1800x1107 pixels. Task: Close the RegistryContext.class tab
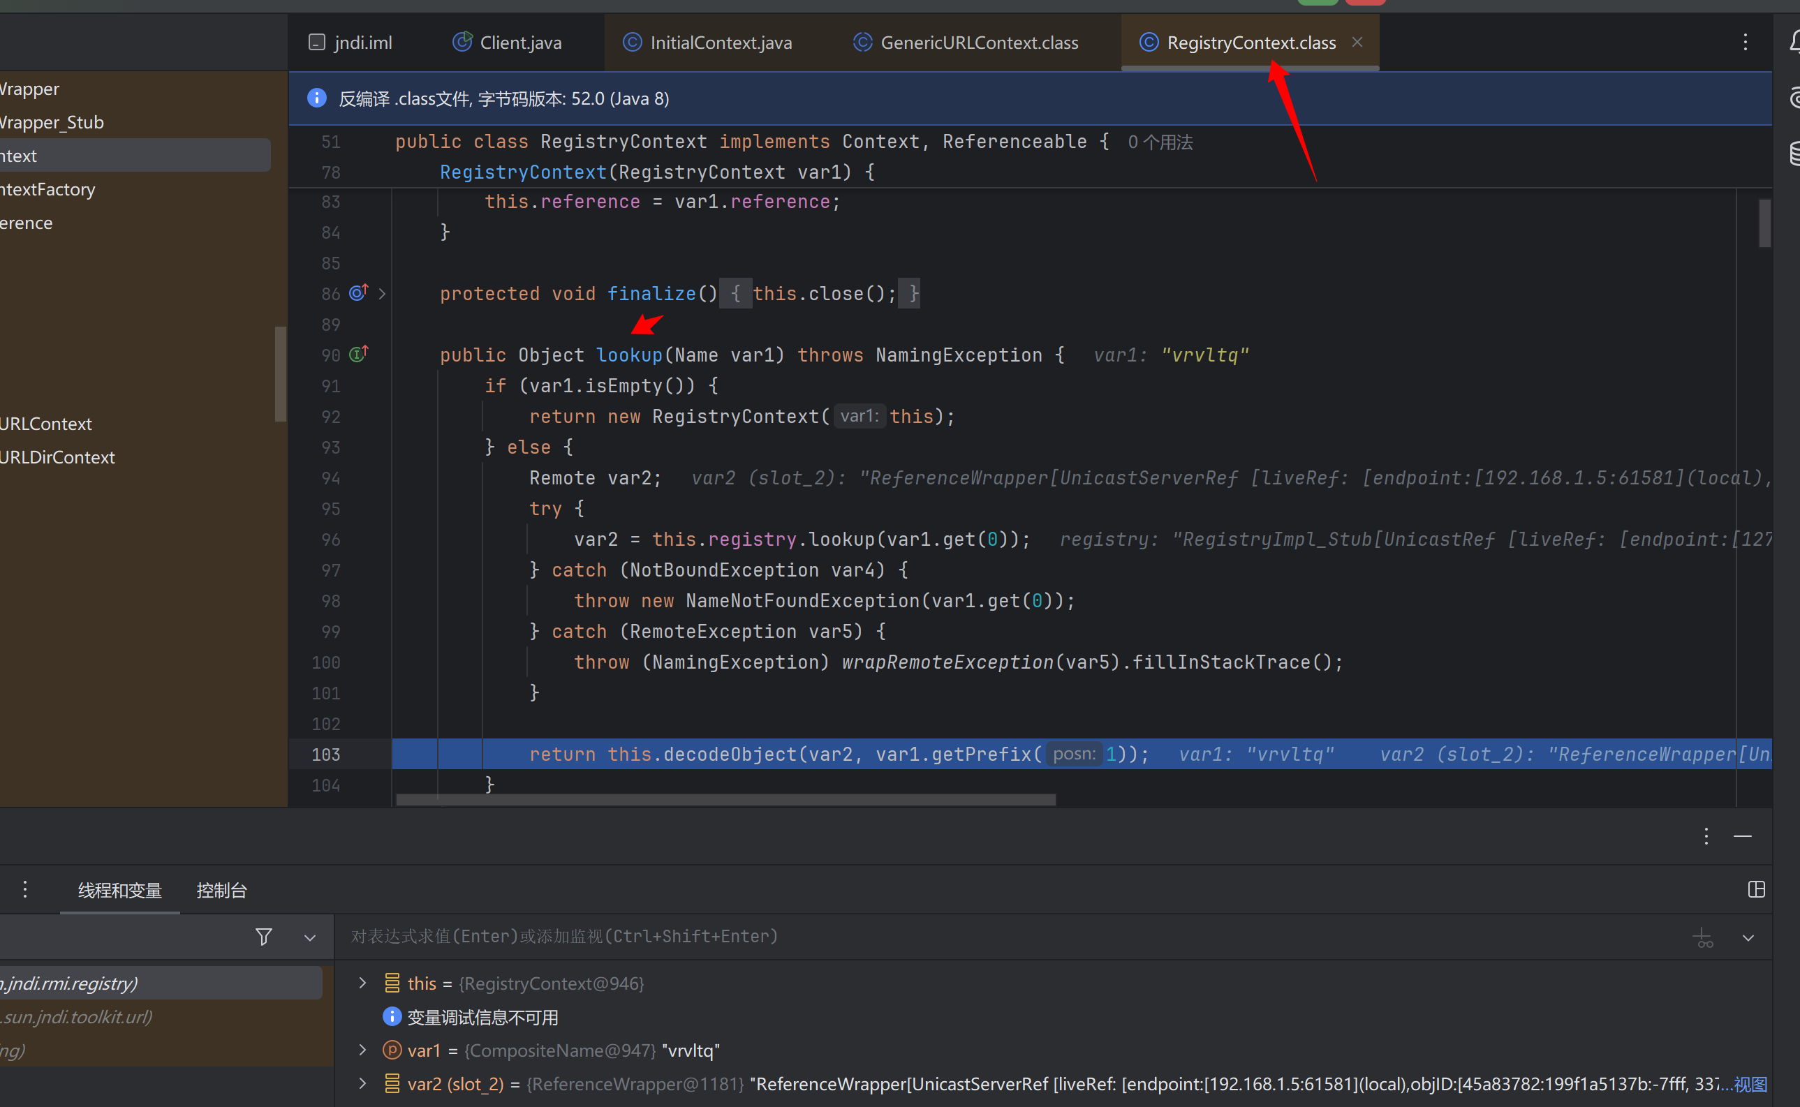[1357, 43]
